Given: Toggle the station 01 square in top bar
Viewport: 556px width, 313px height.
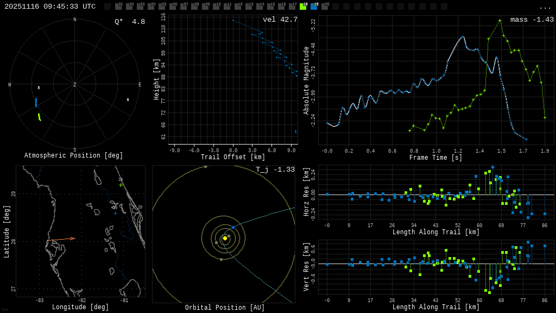Looking at the screenshot, I should pyautogui.click(x=118, y=7).
